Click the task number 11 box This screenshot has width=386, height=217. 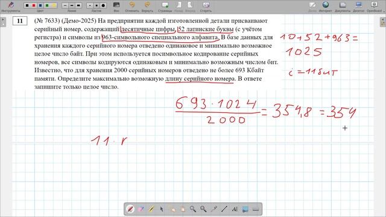click(20, 21)
